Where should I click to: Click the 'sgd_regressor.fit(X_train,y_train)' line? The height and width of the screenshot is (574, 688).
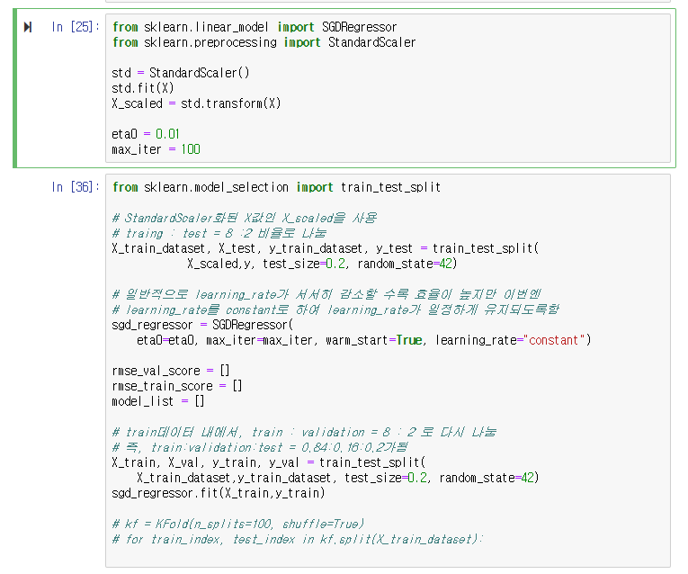click(x=218, y=493)
